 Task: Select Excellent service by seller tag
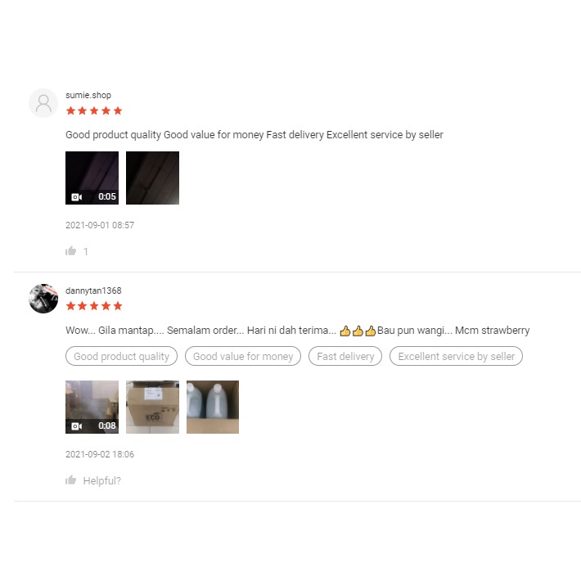456,356
